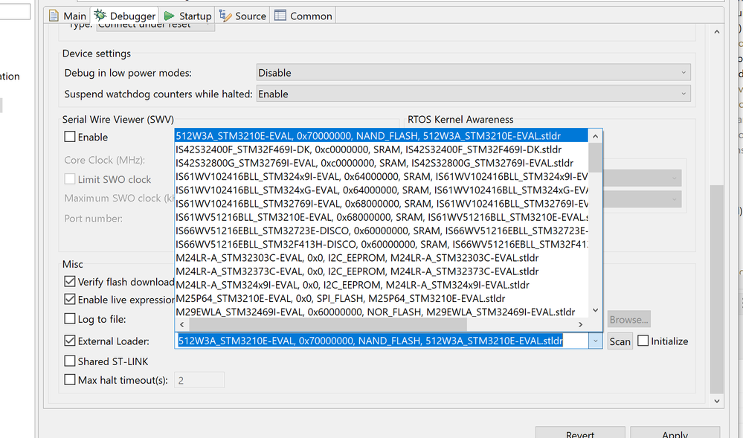Toggle the Serial Wire Viewer Enable checkbox
This screenshot has height=438, width=743.
[70, 137]
